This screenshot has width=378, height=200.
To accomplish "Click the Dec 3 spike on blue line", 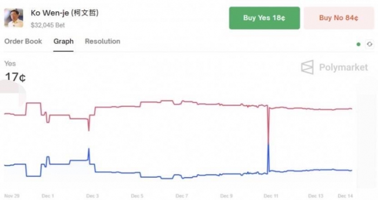I will coord(89,154).
